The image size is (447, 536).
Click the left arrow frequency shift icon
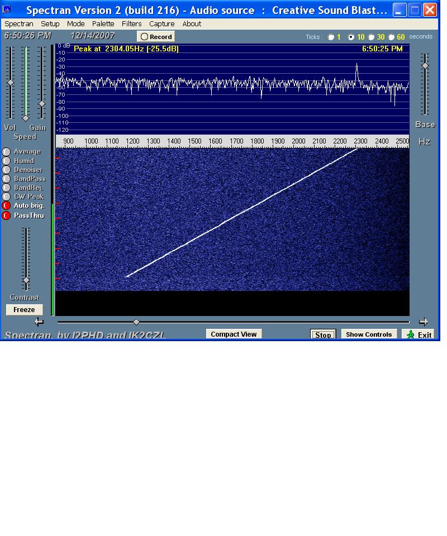coord(39,322)
